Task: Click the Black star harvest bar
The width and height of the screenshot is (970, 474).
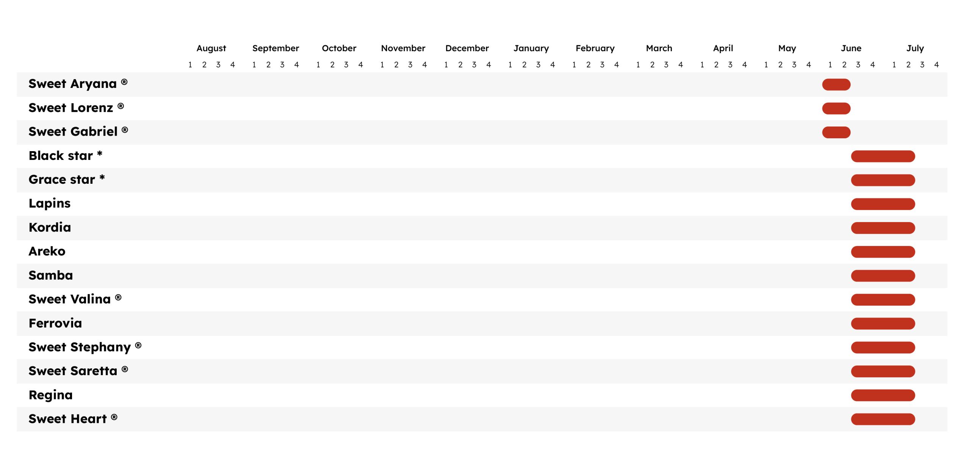Action: (882, 156)
